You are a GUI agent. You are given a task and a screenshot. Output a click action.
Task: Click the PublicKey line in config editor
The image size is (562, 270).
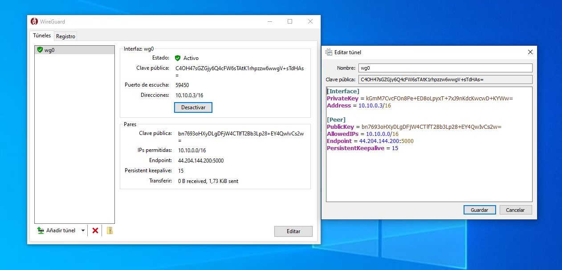coord(414,127)
